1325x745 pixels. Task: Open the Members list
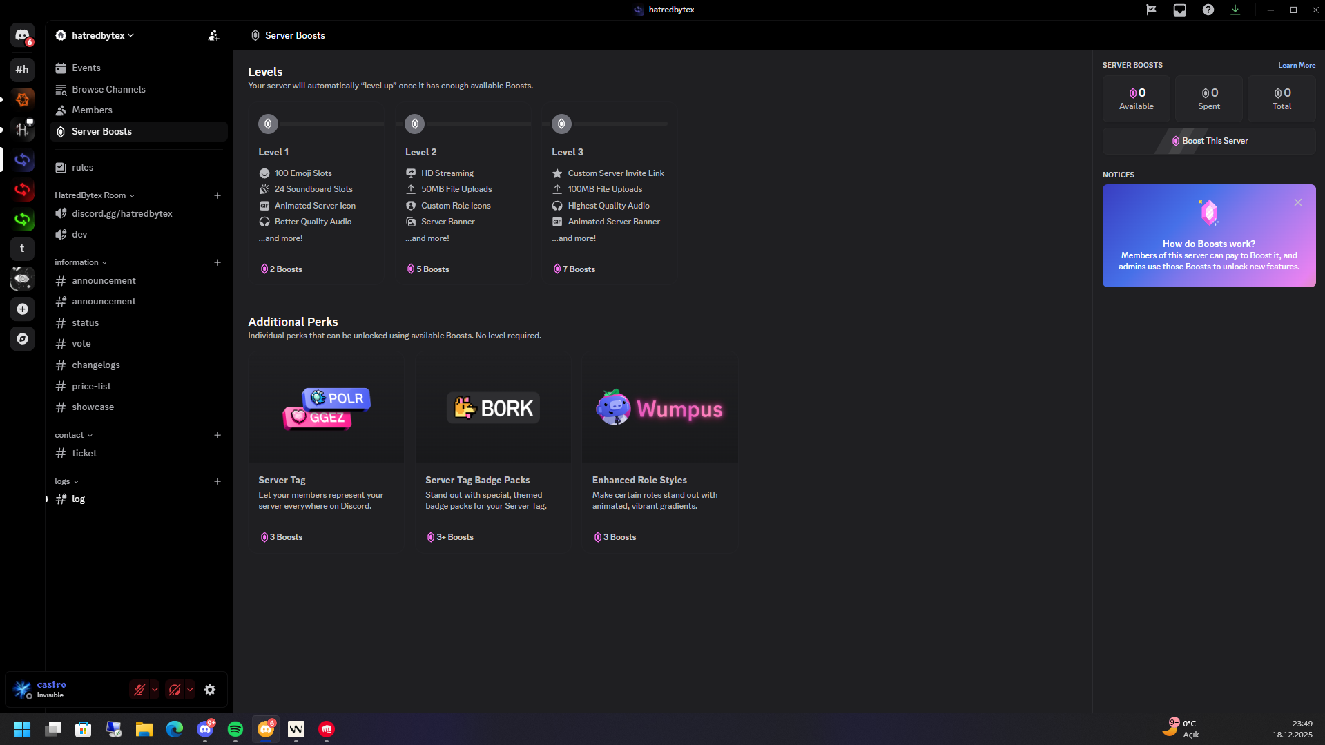coord(139,110)
